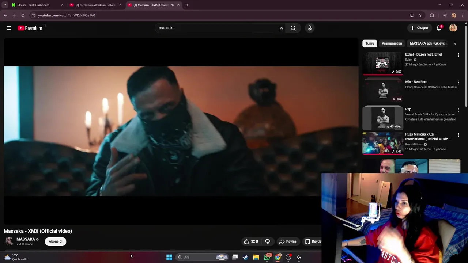
Task: Open File Explorer from the taskbar
Action: [256, 257]
